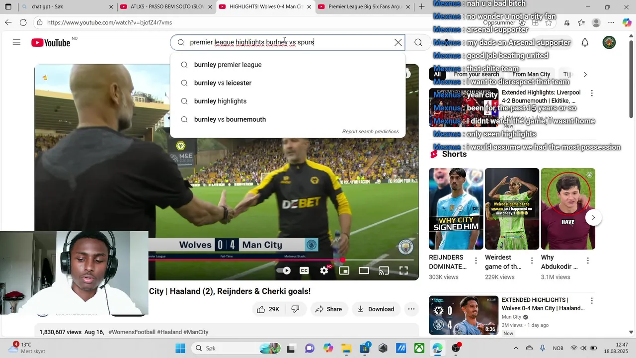
Task: Show more Shorts with next arrow
Action: [x=593, y=218]
